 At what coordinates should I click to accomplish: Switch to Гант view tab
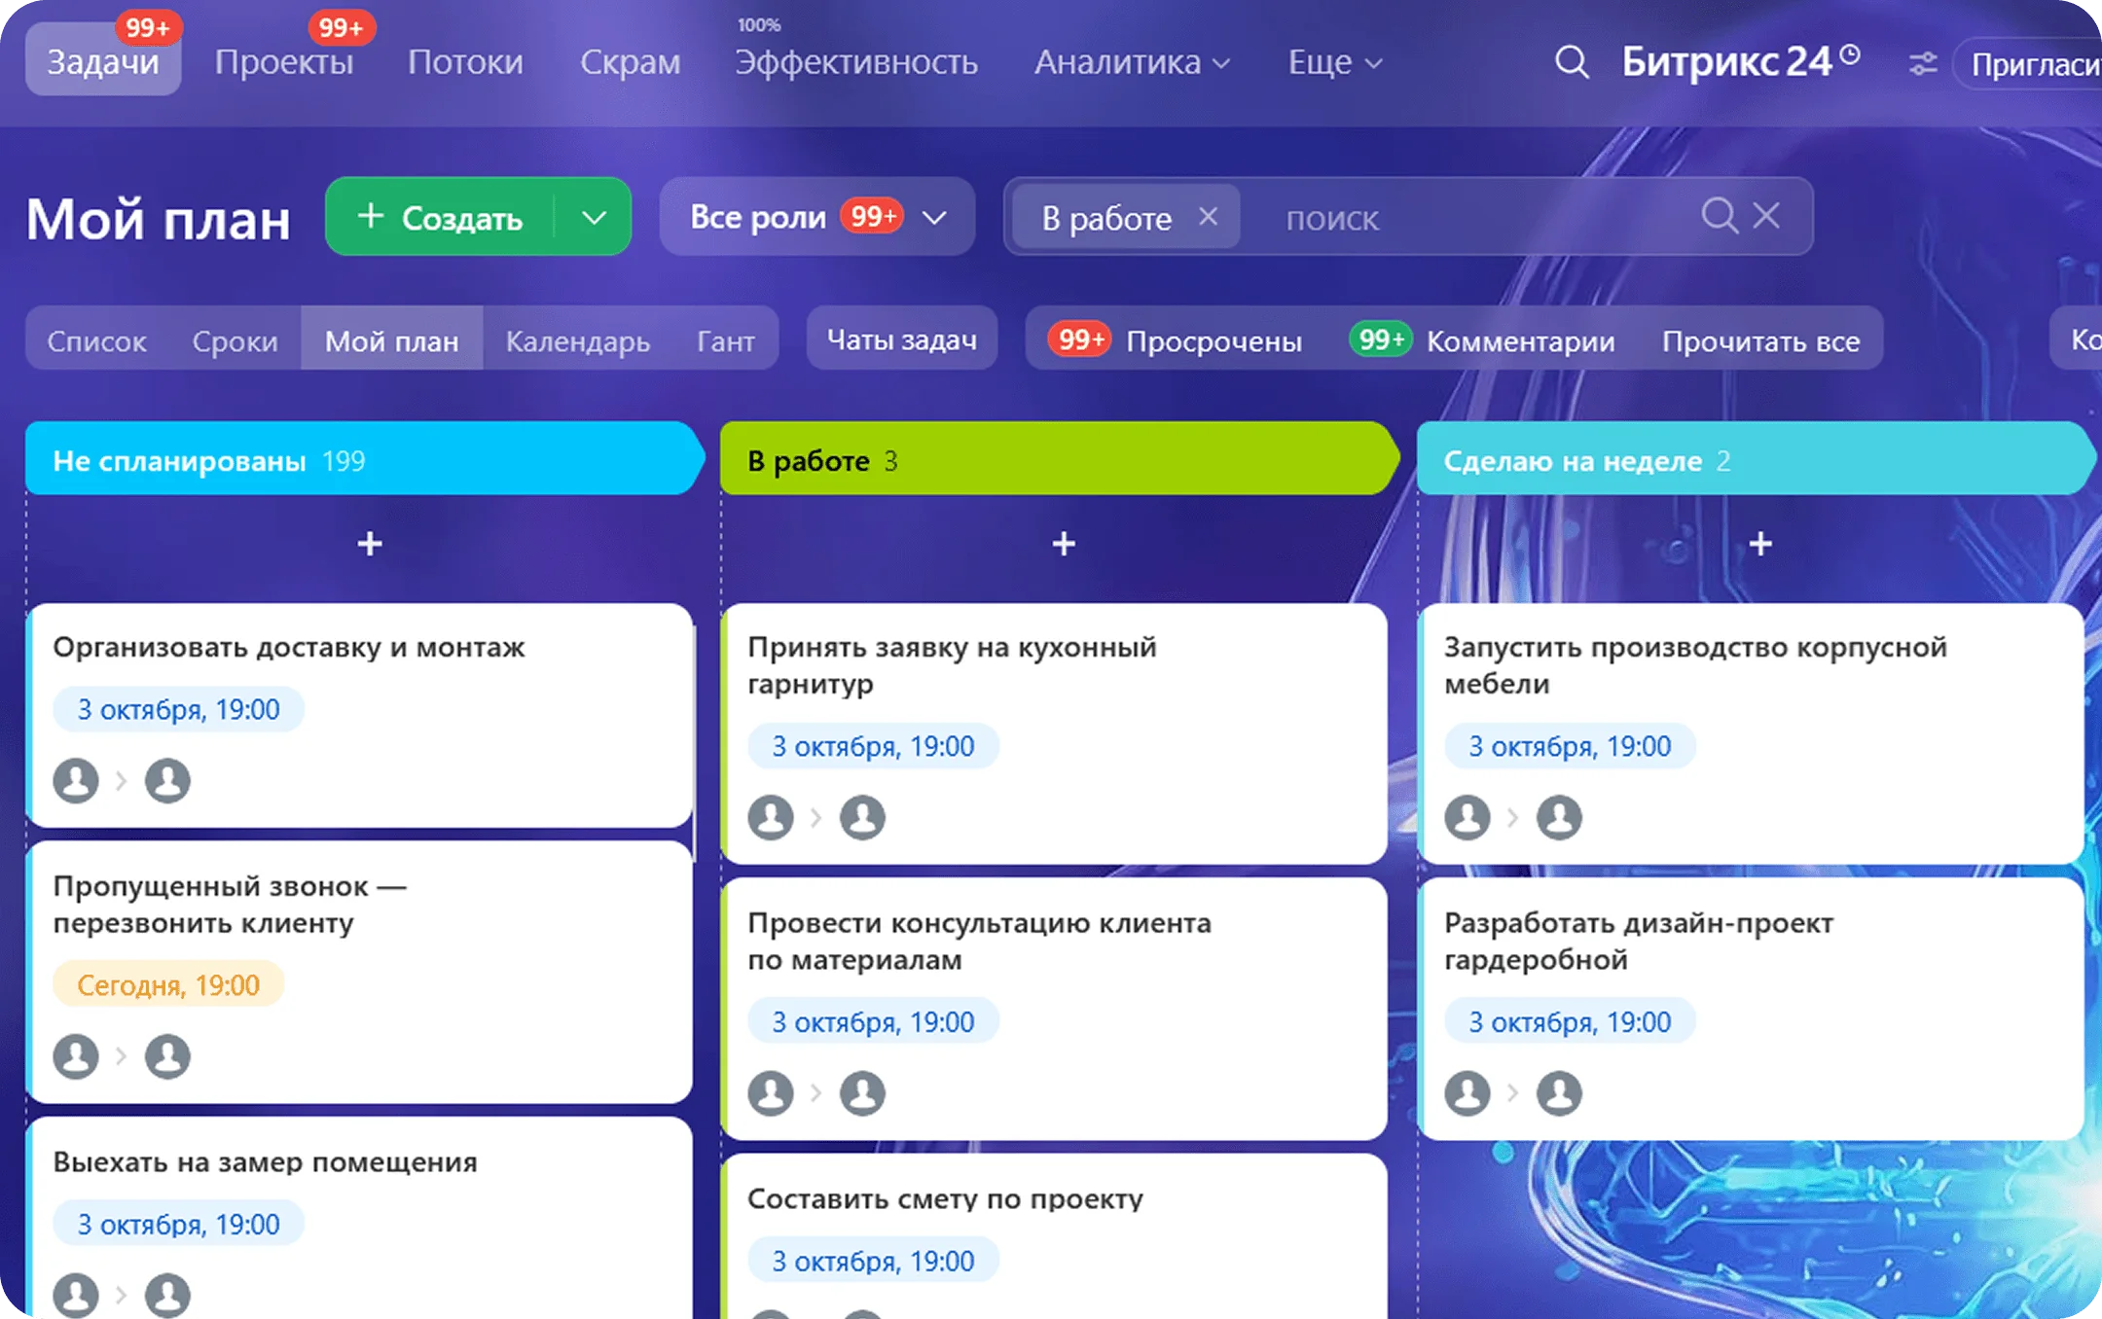(726, 341)
